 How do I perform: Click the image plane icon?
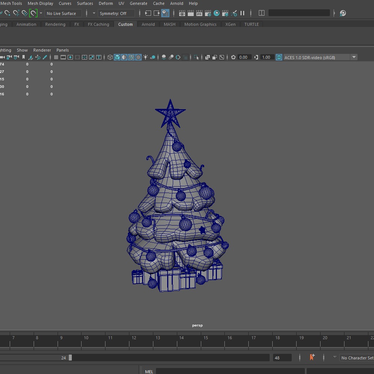[x=31, y=57]
